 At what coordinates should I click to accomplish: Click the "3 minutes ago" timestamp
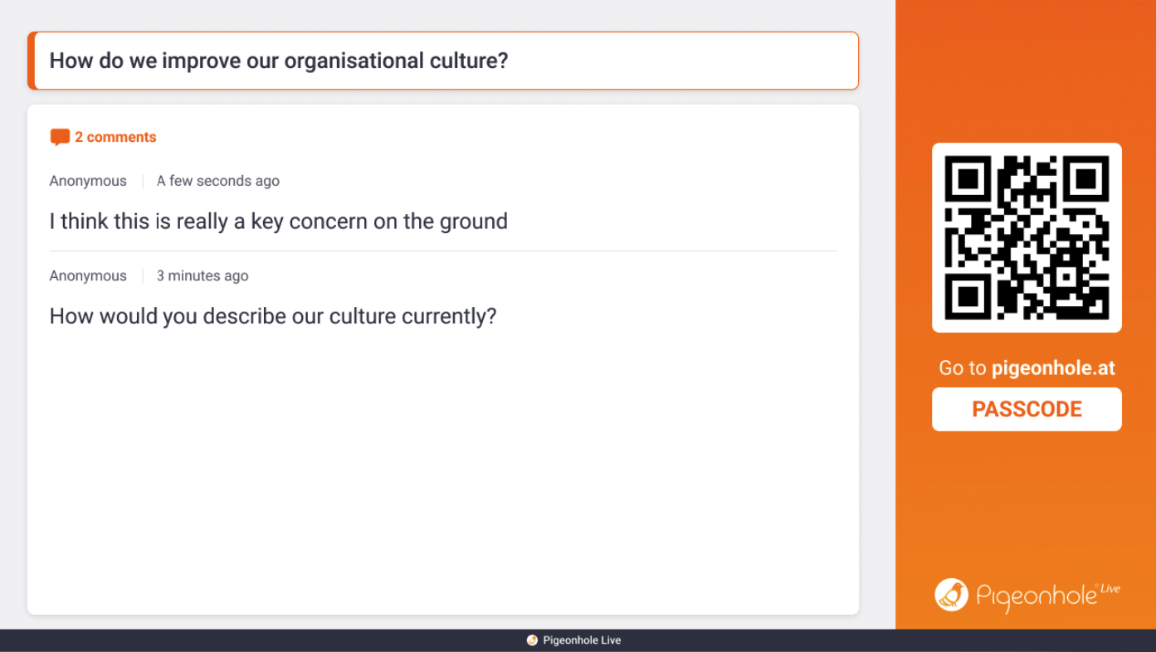point(202,275)
